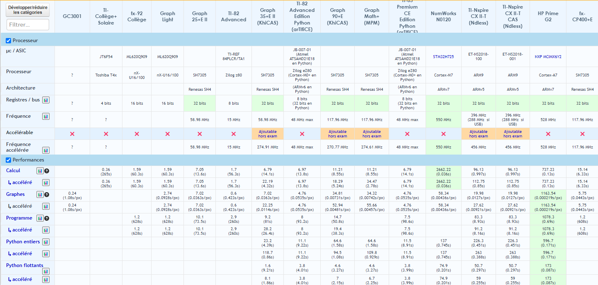Screen dimensions: 598x285
Task: Select the NumWorks N0120 column header
Action: (x=443, y=16)
